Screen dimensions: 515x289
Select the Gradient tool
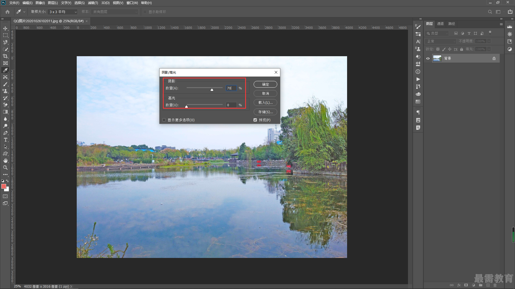pyautogui.click(x=5, y=112)
